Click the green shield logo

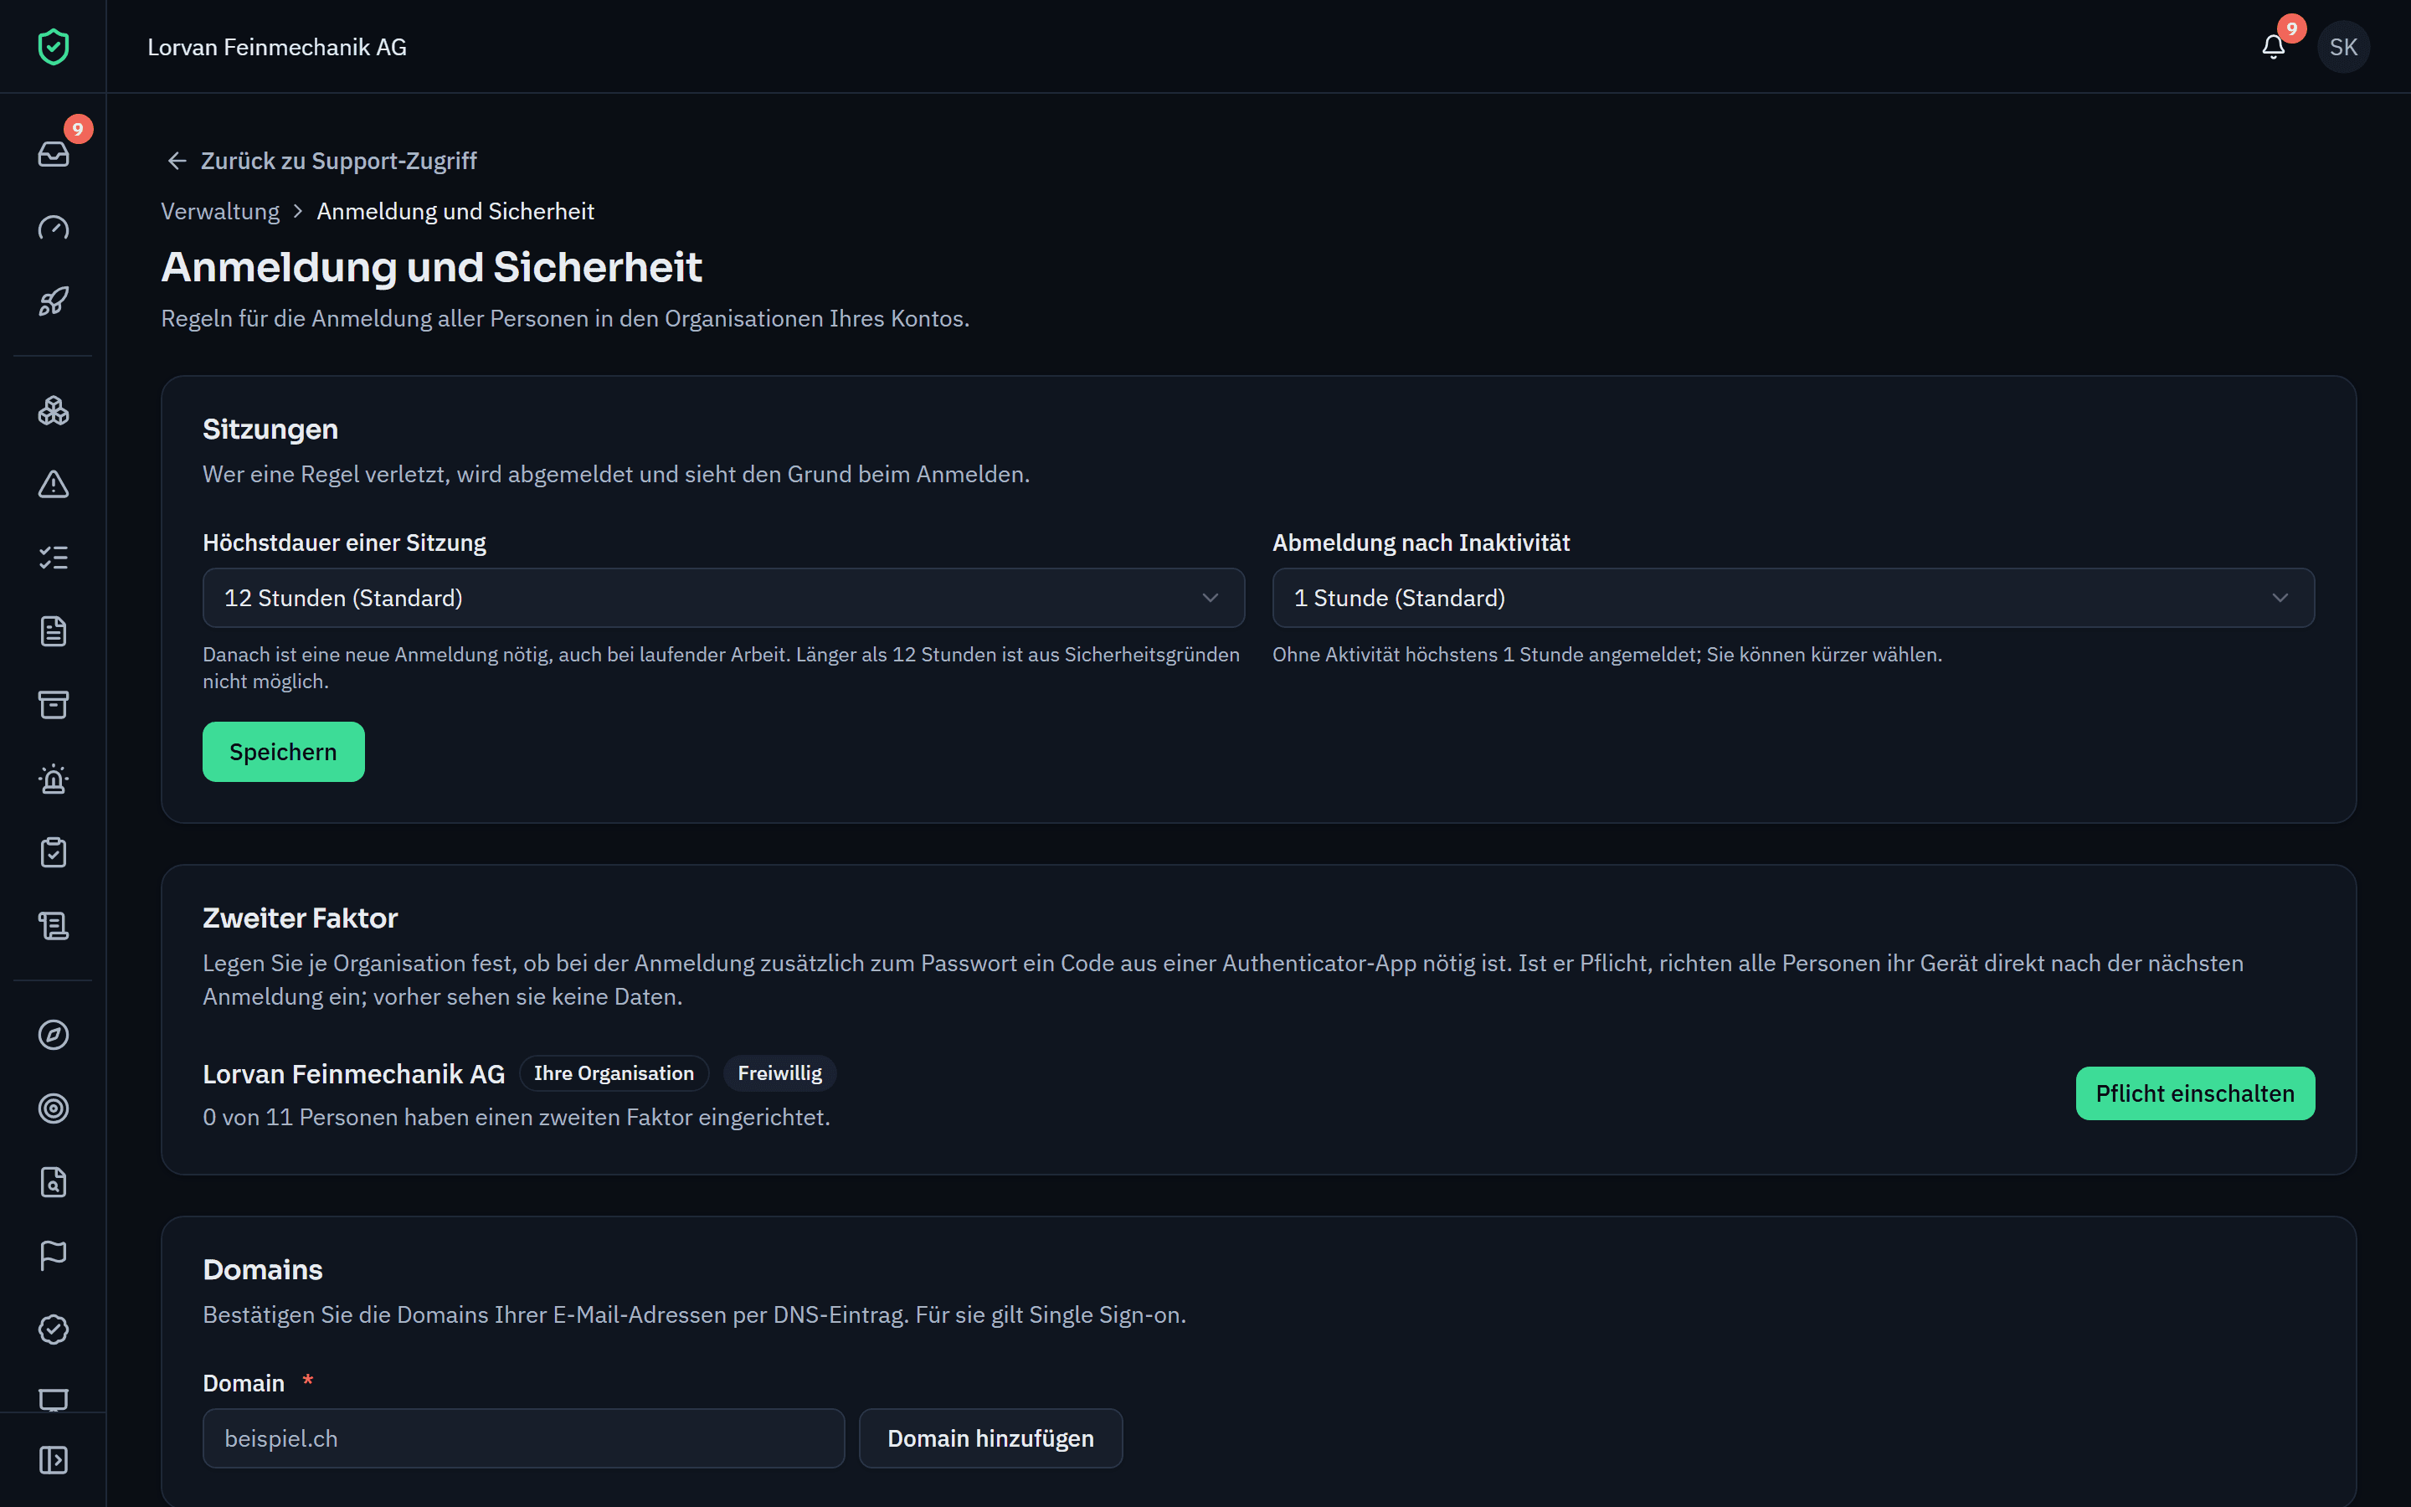coord(53,47)
